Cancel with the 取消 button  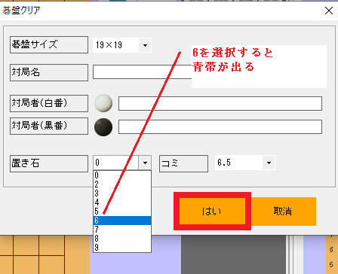(x=283, y=212)
